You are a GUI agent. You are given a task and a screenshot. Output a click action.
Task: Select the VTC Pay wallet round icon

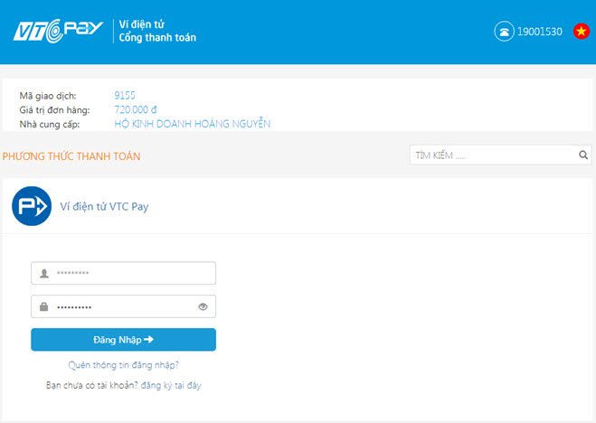click(x=32, y=206)
